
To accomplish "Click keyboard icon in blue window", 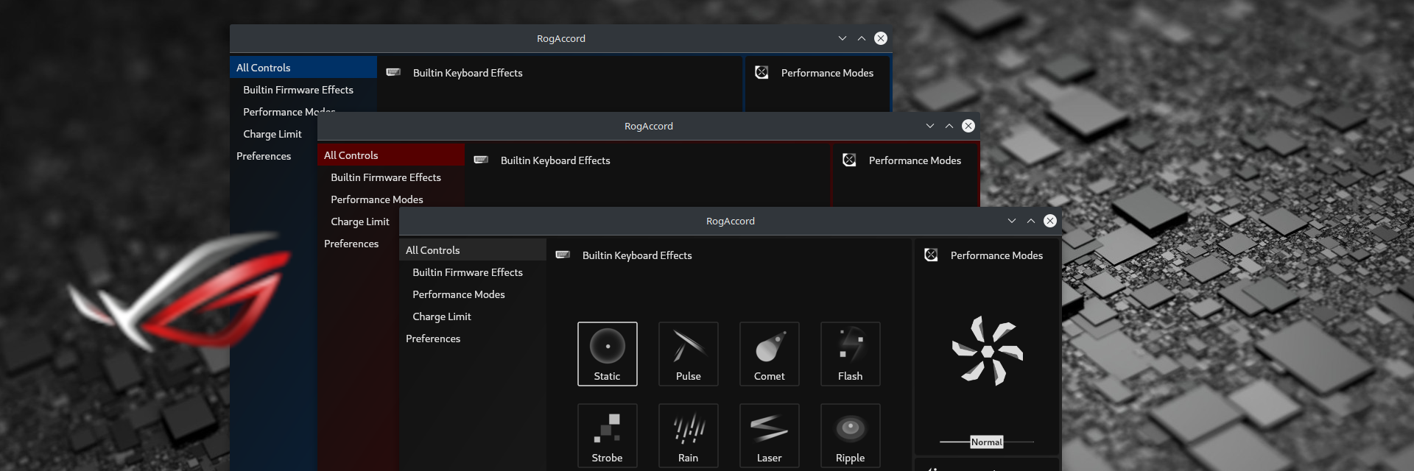I will (x=393, y=72).
